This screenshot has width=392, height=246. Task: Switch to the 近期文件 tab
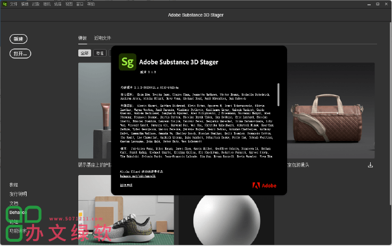[x=102, y=38]
